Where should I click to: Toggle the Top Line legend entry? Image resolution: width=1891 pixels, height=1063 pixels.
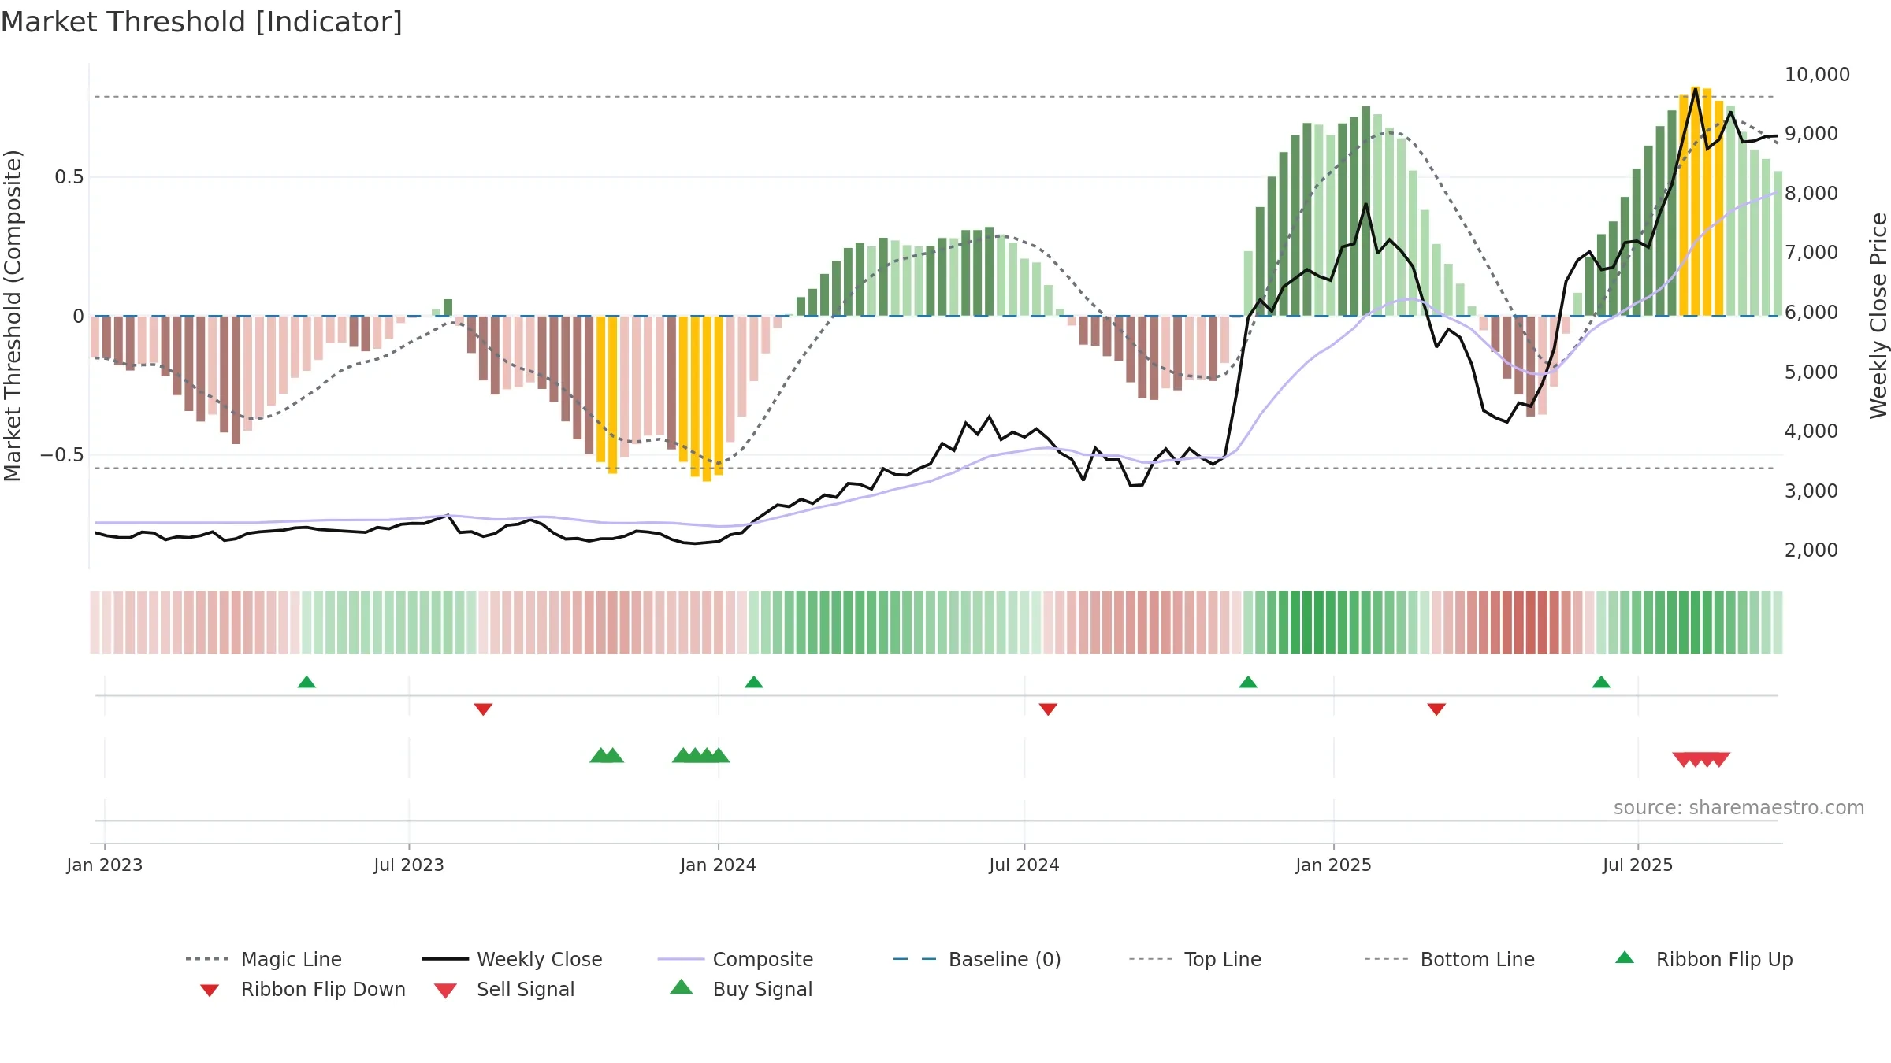pos(1195,959)
